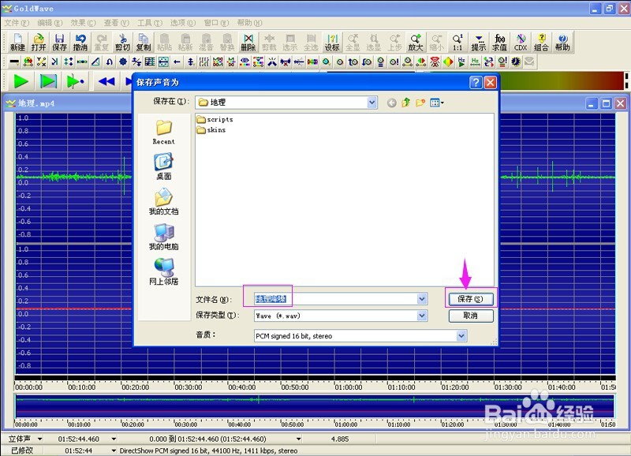Click the third green play-to-marker button
Screen dimensions: 631x456
(x=75, y=81)
